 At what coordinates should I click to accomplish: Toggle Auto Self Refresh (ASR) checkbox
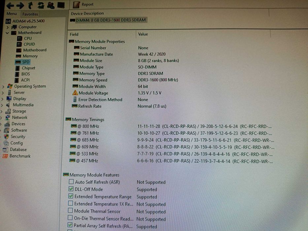click(x=71, y=182)
